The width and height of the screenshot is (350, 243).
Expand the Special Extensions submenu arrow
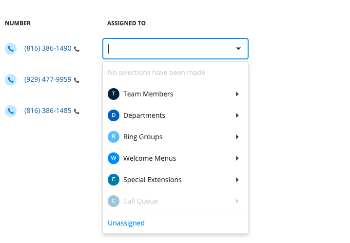(x=237, y=180)
